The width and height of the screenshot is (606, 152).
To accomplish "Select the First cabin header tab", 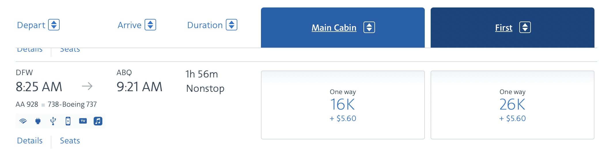I will click(512, 28).
